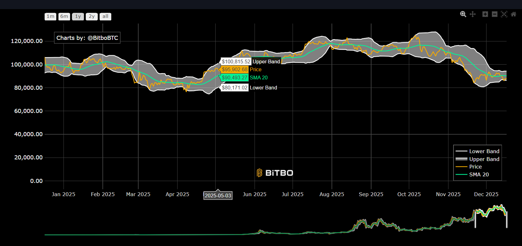
Task: Activate the Pan tool in modebar
Action: coord(473,14)
